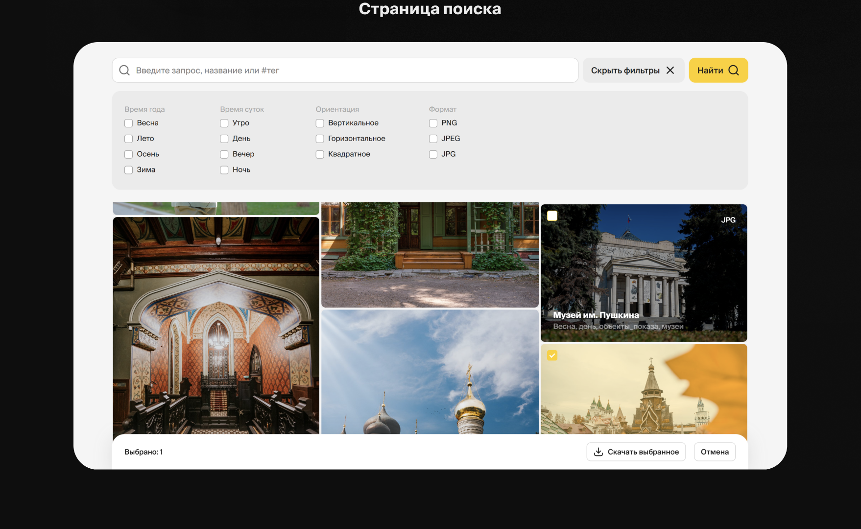Click the X icon on Скрыть фильтры
861x529 pixels.
[x=670, y=71]
